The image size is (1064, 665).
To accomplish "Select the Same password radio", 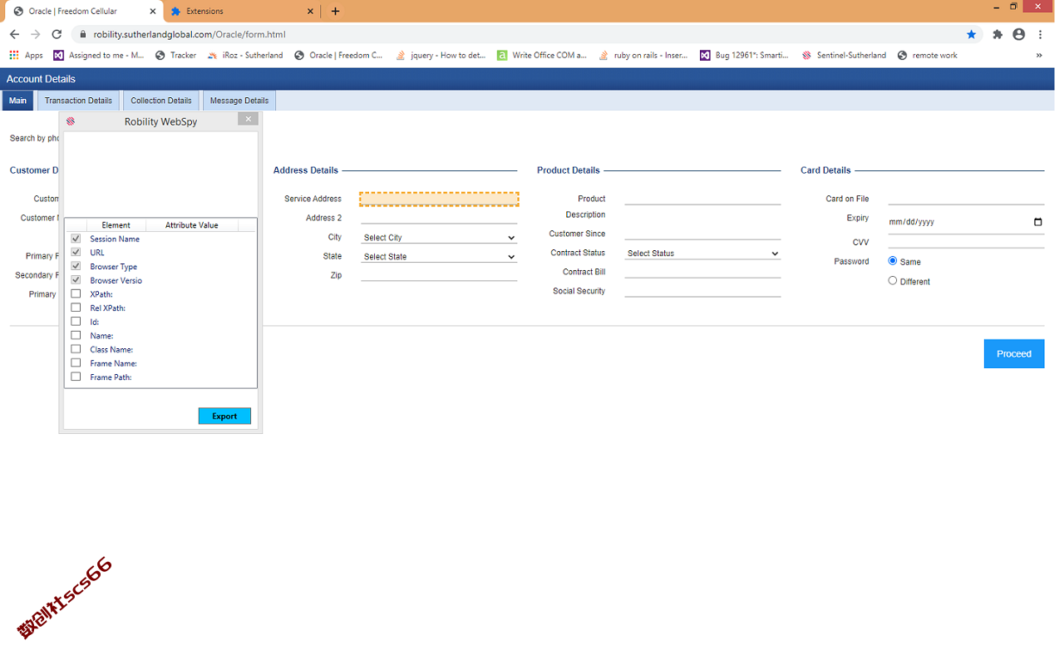I will [893, 261].
